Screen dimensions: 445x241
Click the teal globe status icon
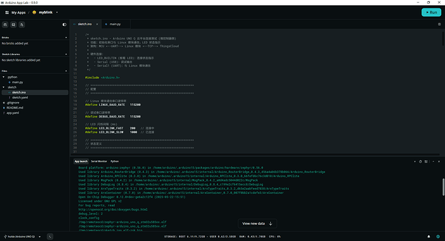(x=438, y=236)
